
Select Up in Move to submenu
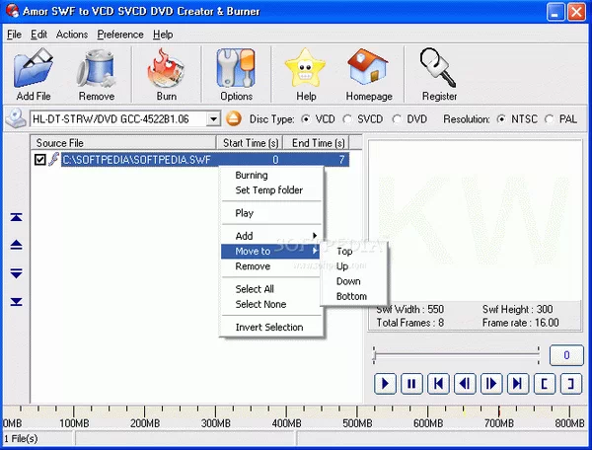coord(354,266)
